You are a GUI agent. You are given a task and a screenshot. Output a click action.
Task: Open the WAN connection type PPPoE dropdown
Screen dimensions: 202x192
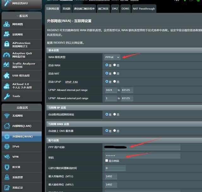112,57
